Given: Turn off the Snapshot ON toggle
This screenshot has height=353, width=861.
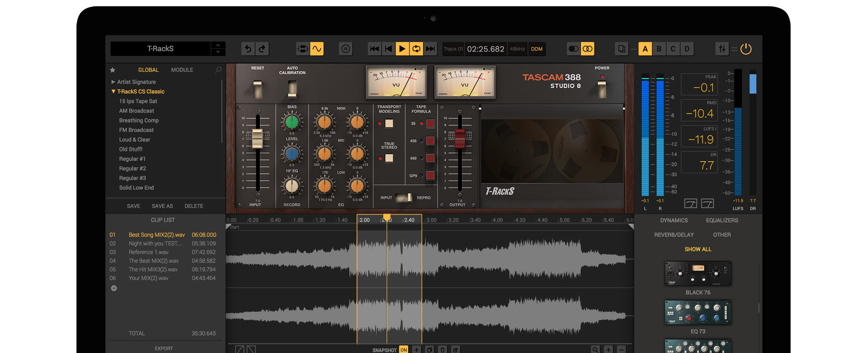Looking at the screenshot, I should coord(403,350).
